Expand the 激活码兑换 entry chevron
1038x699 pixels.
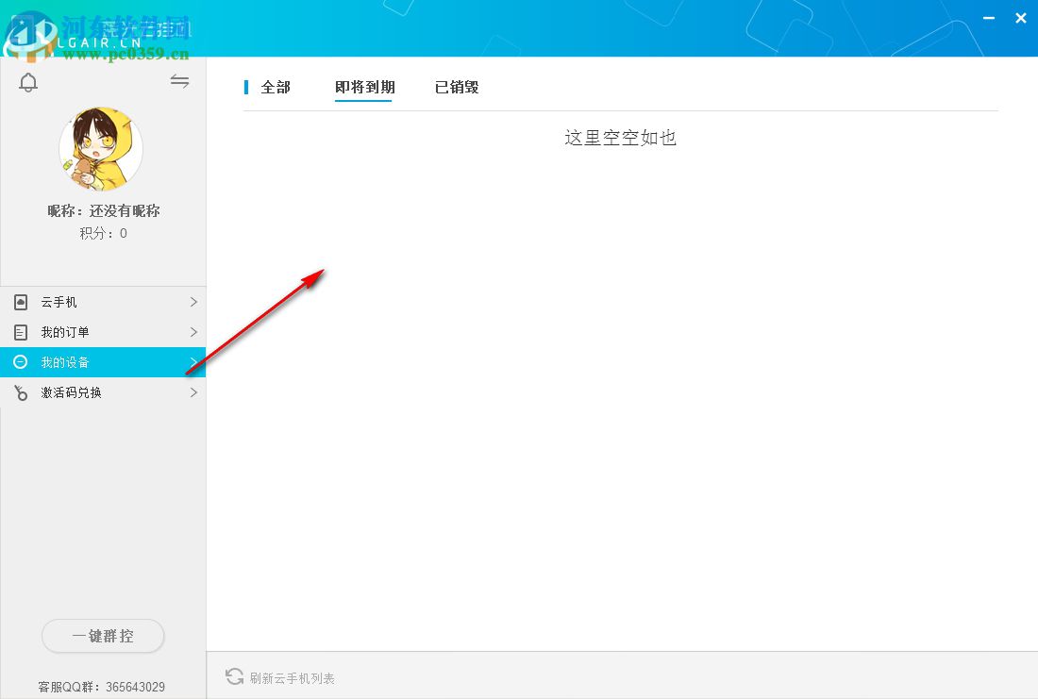point(193,392)
